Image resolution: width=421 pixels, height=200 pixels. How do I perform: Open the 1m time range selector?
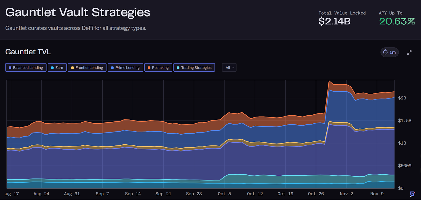[390, 52]
